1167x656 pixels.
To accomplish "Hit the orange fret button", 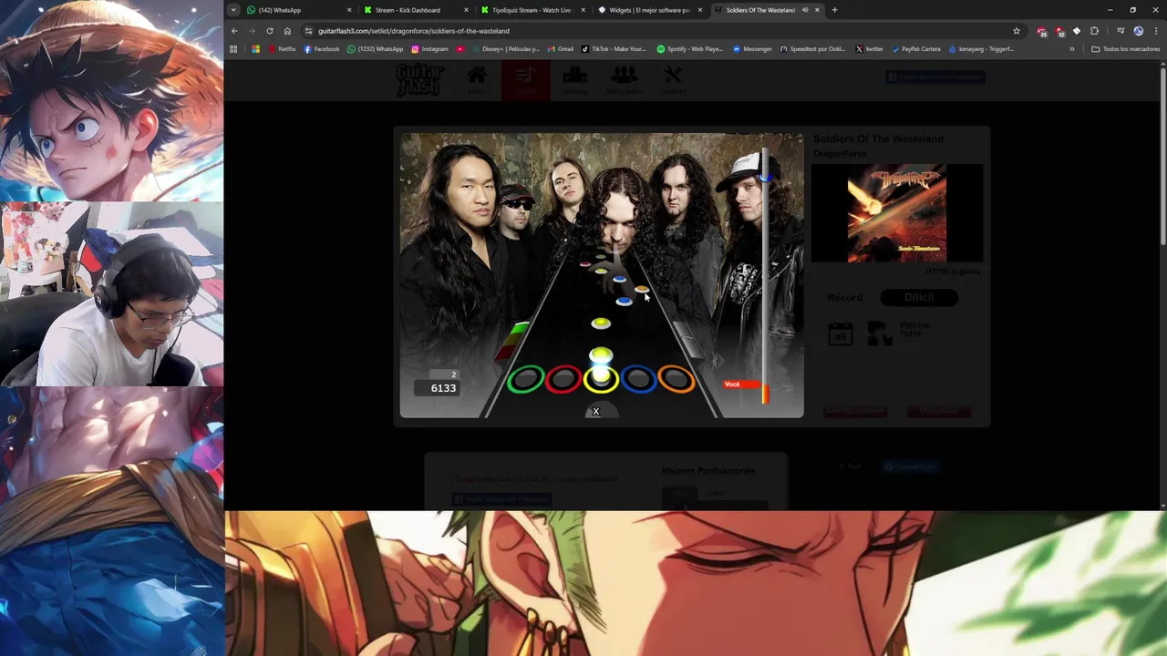I will 676,379.
